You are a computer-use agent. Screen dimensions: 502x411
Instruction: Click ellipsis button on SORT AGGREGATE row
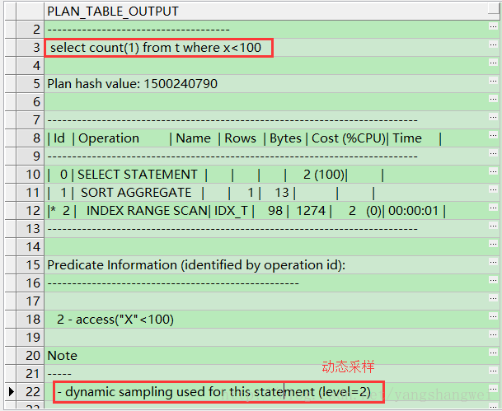(x=493, y=193)
